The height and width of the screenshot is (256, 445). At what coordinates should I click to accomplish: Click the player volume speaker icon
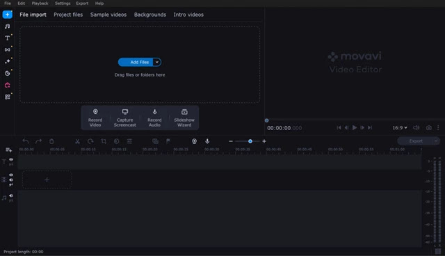[416, 128]
